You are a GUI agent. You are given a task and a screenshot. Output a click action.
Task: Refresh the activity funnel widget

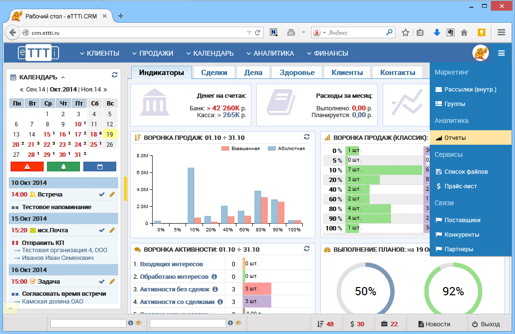(x=307, y=249)
